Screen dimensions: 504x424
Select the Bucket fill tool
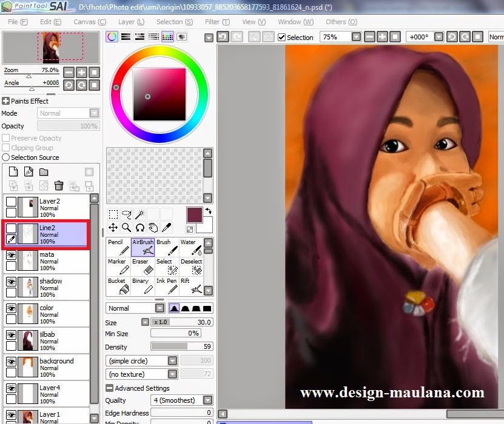coord(118,286)
